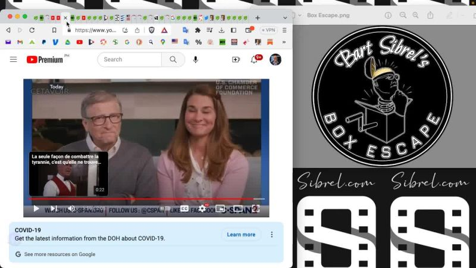The width and height of the screenshot is (476, 268).
Task: Open the Brave main menu button
Action: [x=284, y=30]
